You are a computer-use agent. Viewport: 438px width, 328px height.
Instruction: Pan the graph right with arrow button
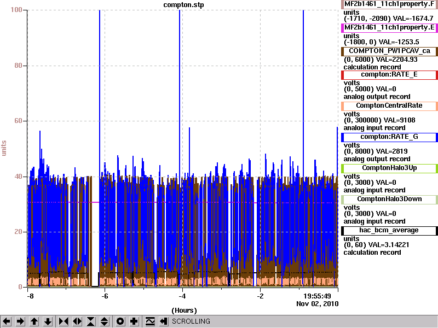(20, 321)
